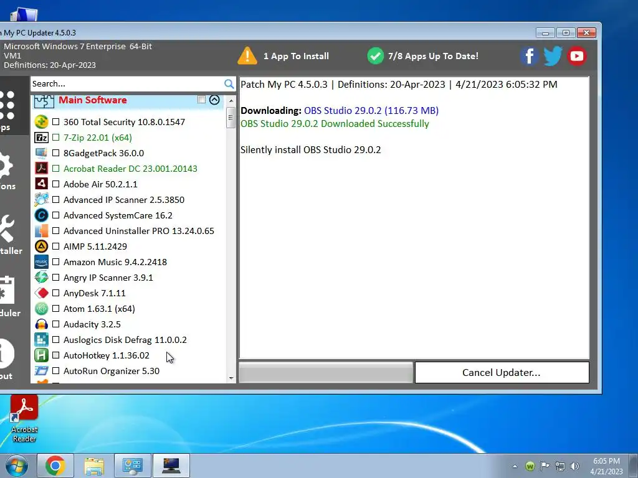
Task: Open File Explorer from the taskbar
Action: [94, 466]
